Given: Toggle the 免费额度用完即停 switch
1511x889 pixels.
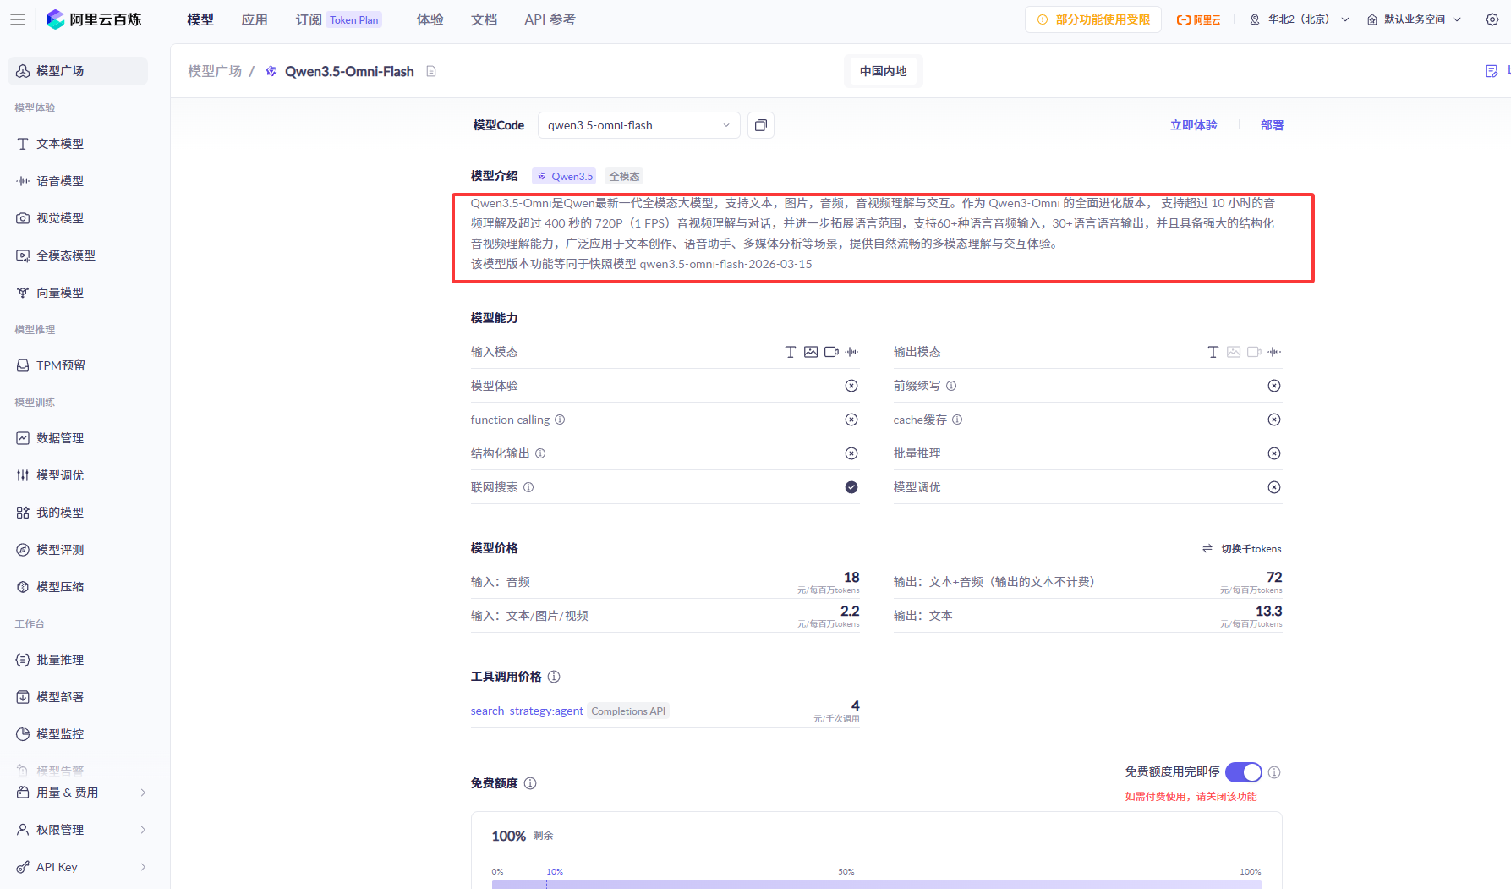Looking at the screenshot, I should (x=1244, y=772).
